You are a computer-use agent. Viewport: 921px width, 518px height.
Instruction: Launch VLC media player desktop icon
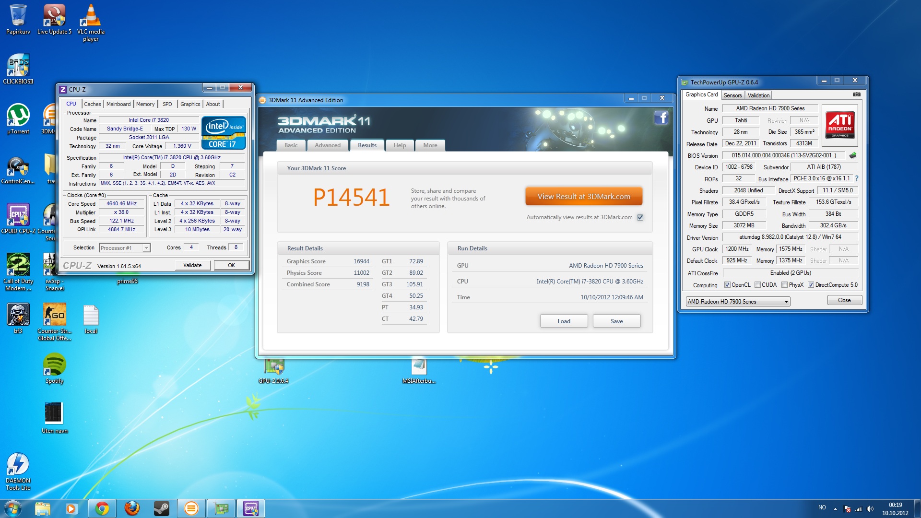(x=91, y=23)
